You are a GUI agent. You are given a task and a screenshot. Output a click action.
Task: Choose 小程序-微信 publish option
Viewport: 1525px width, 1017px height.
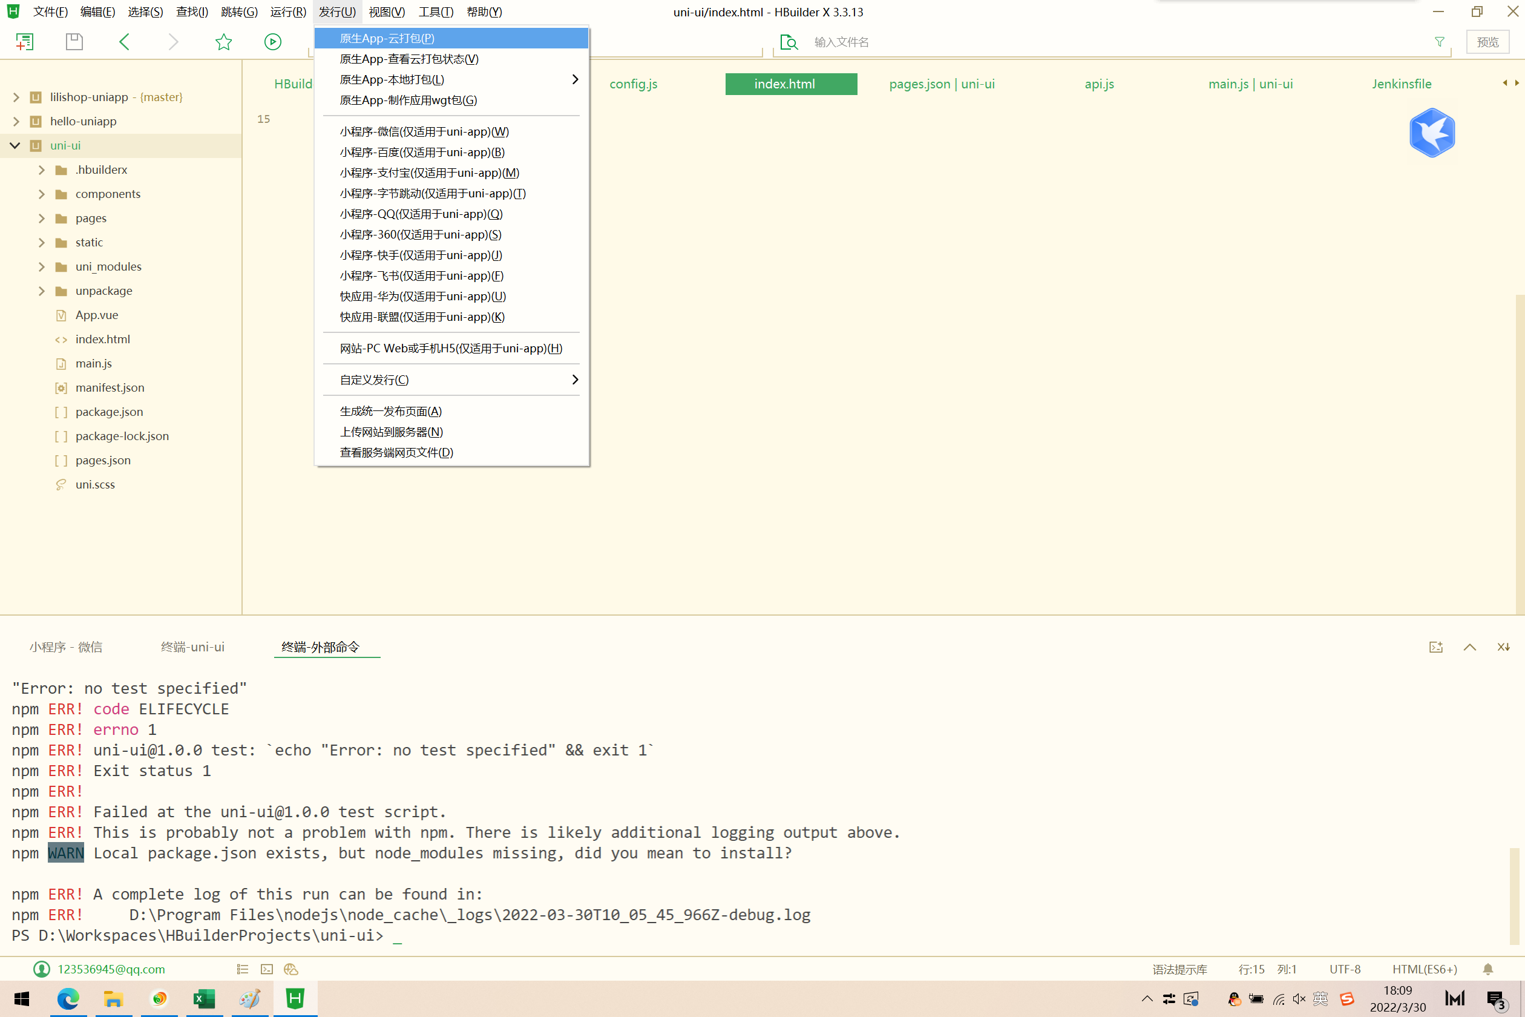coord(451,132)
